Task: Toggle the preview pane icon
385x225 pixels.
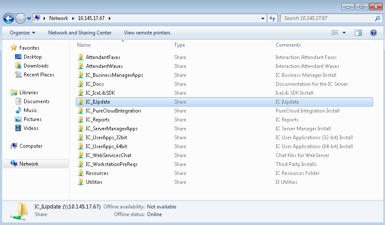Action: click(x=358, y=33)
